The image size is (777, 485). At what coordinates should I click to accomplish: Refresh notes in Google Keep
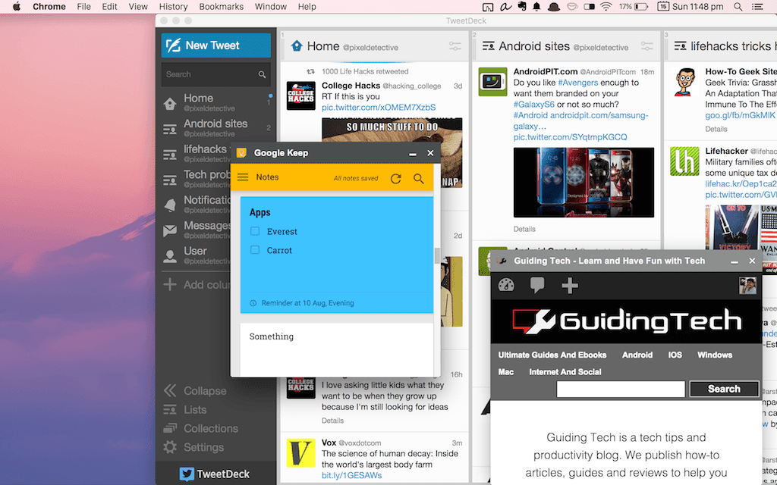395,178
